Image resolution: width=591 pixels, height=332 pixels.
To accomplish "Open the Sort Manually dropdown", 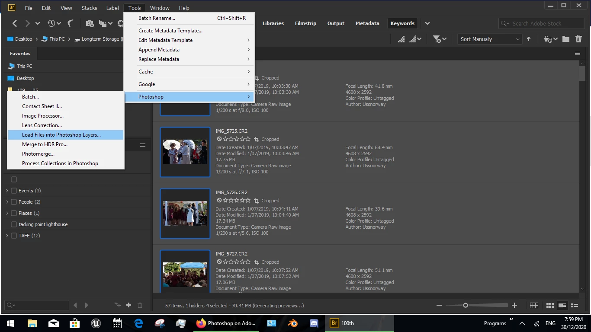I will (490, 39).
